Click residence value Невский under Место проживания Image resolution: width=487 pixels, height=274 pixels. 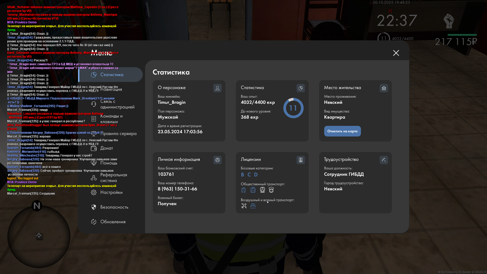(333, 102)
